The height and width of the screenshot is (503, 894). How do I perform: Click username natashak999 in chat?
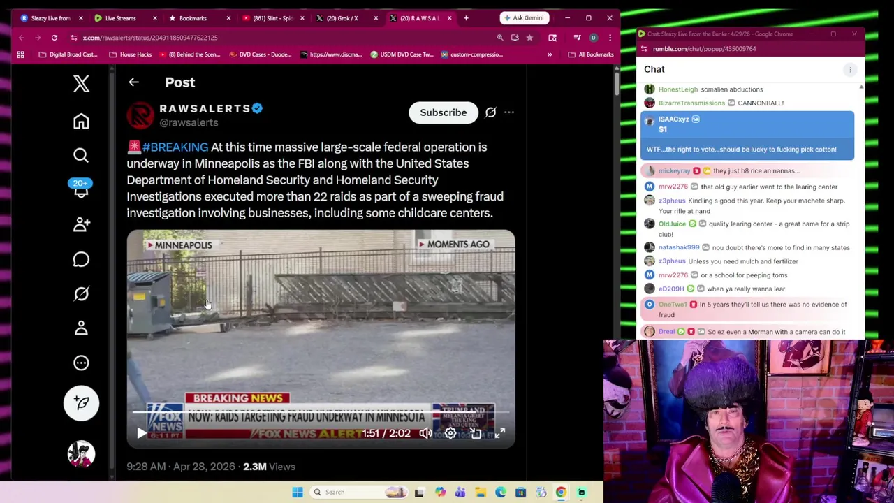[679, 247]
